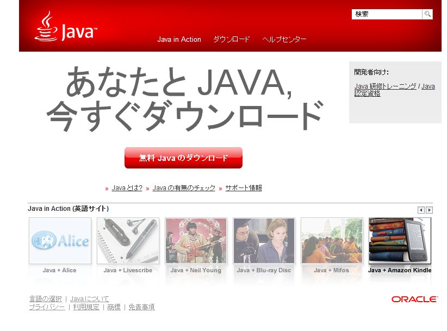The height and width of the screenshot is (331, 447).
Task: Click the Java + Alice thumbnail
Action: point(60,240)
